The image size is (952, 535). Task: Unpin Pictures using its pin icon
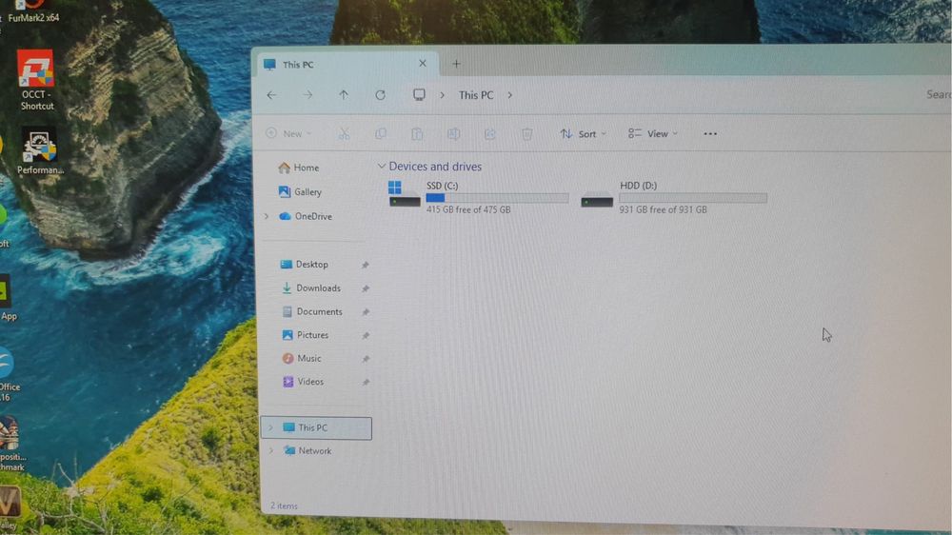[x=366, y=335]
